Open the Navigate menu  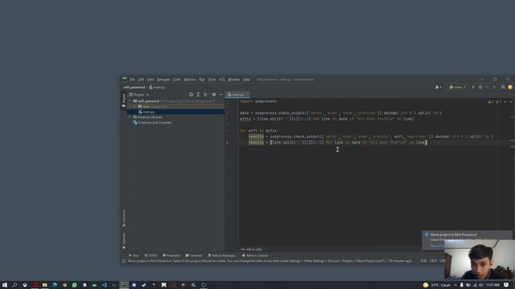[x=163, y=79]
